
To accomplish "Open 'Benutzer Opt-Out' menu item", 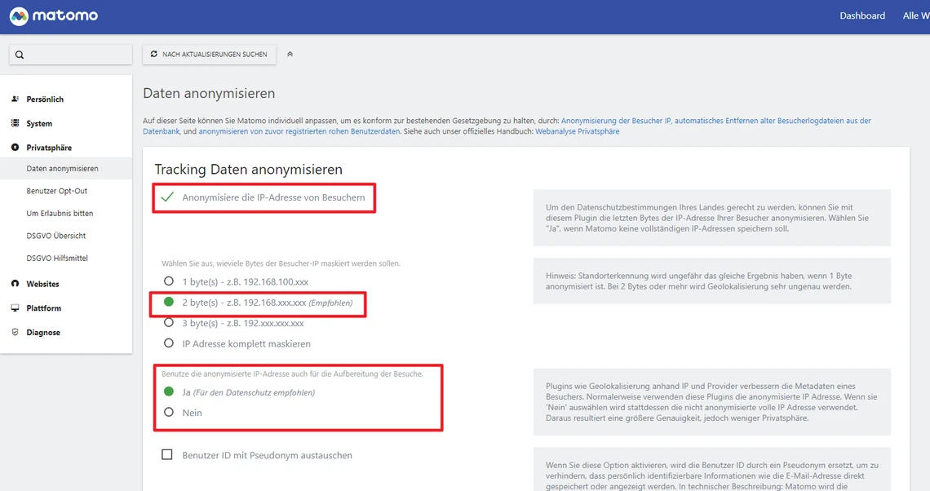I will click(x=56, y=191).
